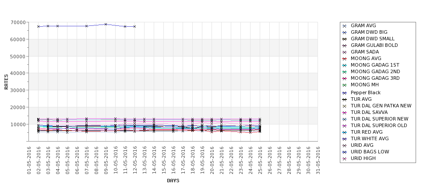This screenshot has height=188, width=427.
Task: Select the GRAM DWD SMALL legend label
Action: 373,39
